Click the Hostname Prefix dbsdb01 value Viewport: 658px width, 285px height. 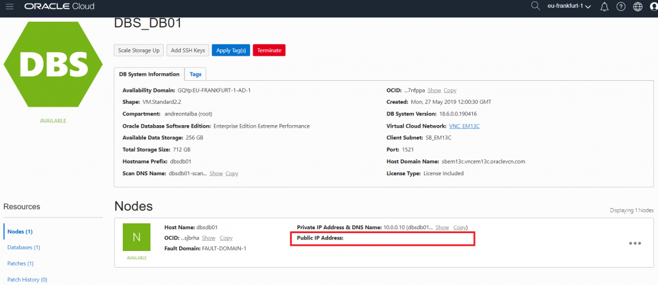pyautogui.click(x=181, y=161)
